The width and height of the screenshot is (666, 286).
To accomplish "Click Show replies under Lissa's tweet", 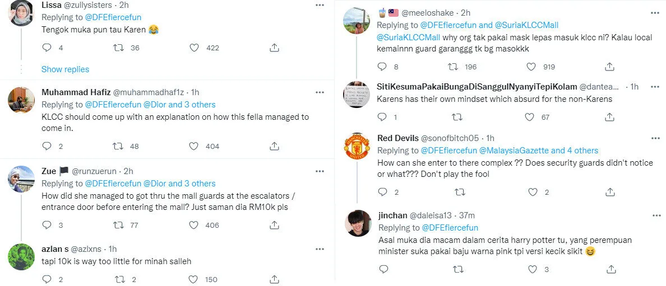I will tap(65, 69).
